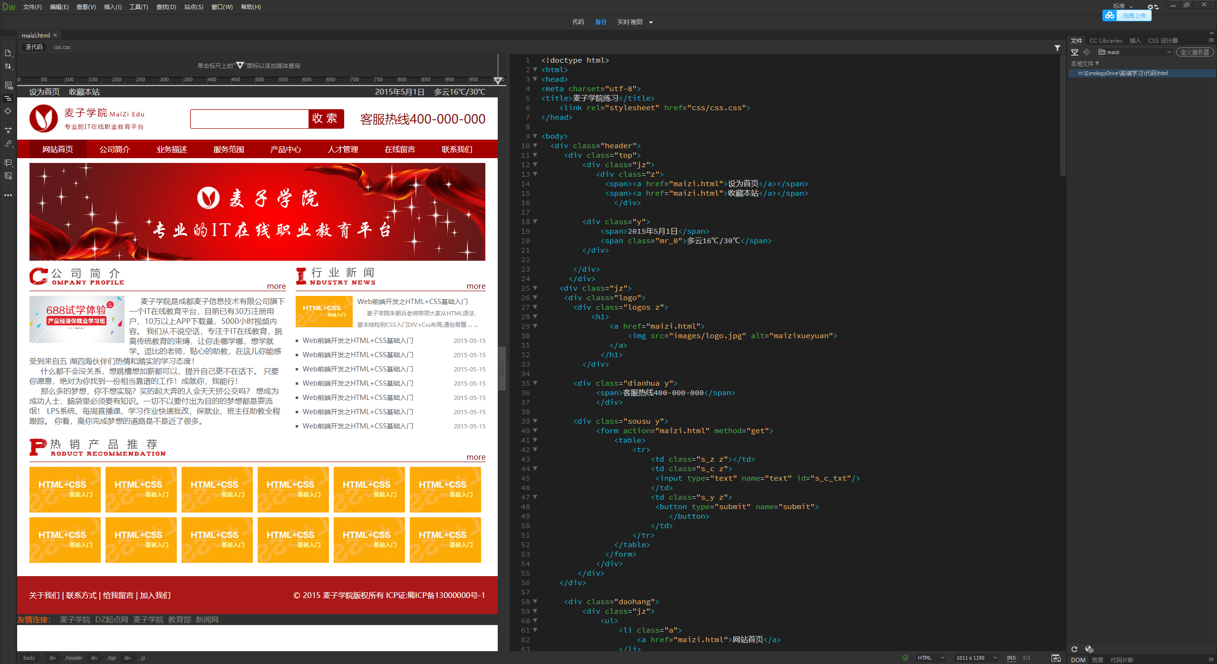The image size is (1217, 664).
Task: Click the code pane vertical scrollbar thumb
Action: (1062, 116)
